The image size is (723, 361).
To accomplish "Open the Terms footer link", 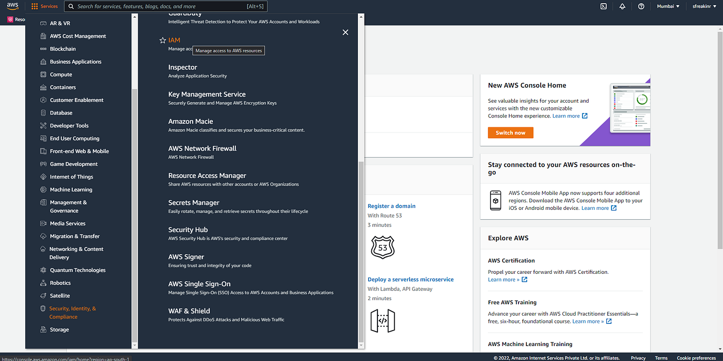I will point(661,357).
